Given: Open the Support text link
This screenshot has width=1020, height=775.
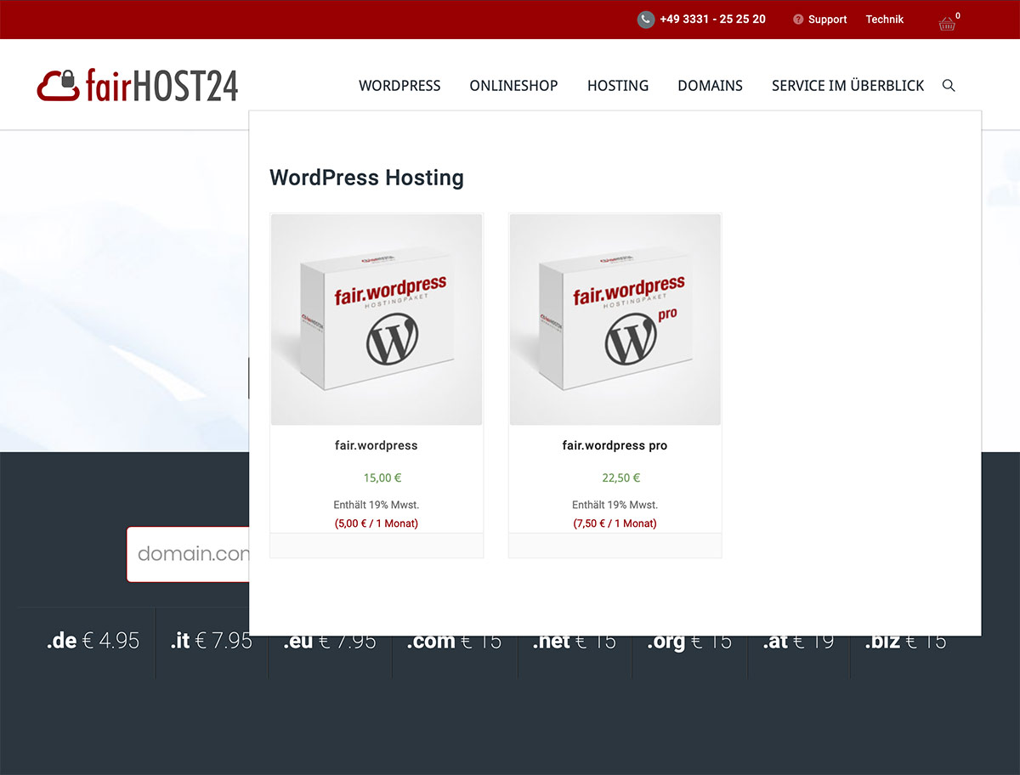Looking at the screenshot, I should (827, 20).
